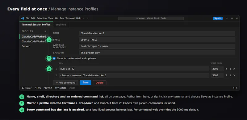Image resolution: width=247 pixels, height=120 pixels.
Task: Click the main* git branch indicator
Action: tap(27, 88)
